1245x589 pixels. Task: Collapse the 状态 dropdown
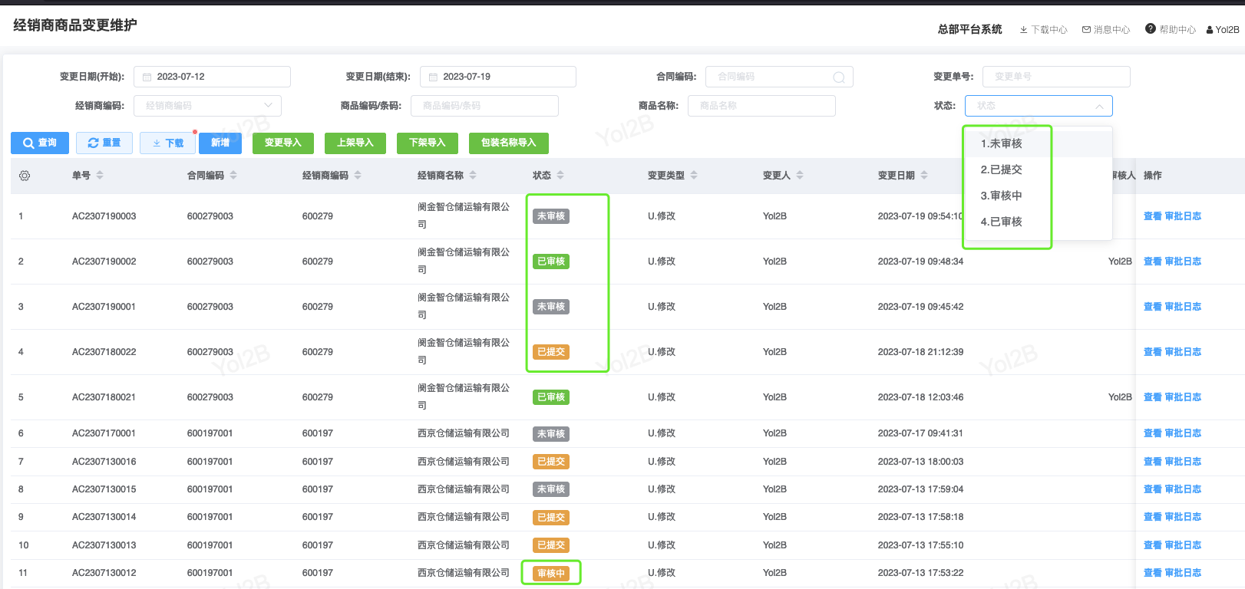[x=1099, y=106]
